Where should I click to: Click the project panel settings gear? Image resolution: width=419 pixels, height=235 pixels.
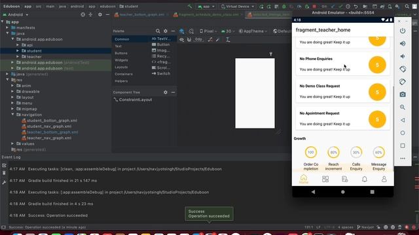pyautogui.click(x=100, y=14)
